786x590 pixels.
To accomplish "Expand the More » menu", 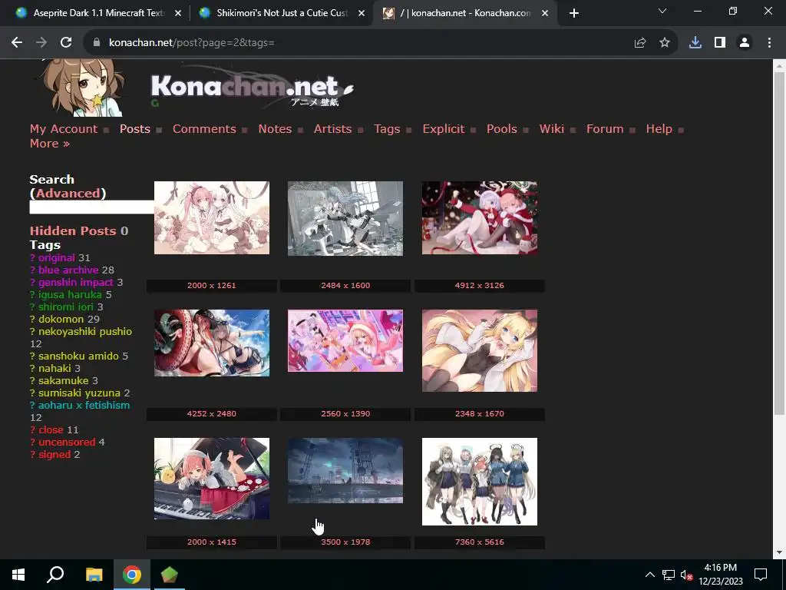I will point(50,144).
